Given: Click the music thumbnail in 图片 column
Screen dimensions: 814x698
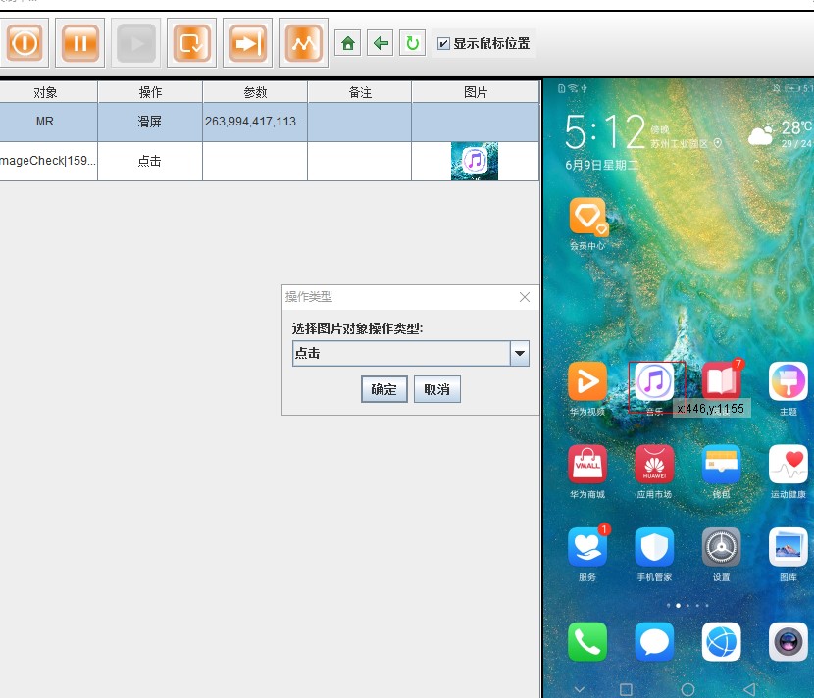Looking at the screenshot, I should click(475, 161).
